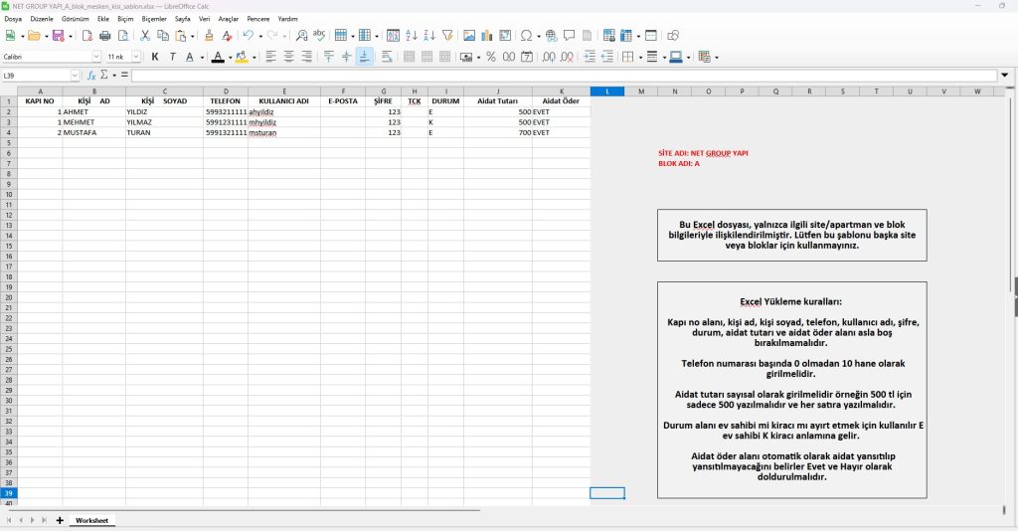The width and height of the screenshot is (1018, 531).
Task: Click the Clone Formatting paintbrush icon
Action: 210,36
